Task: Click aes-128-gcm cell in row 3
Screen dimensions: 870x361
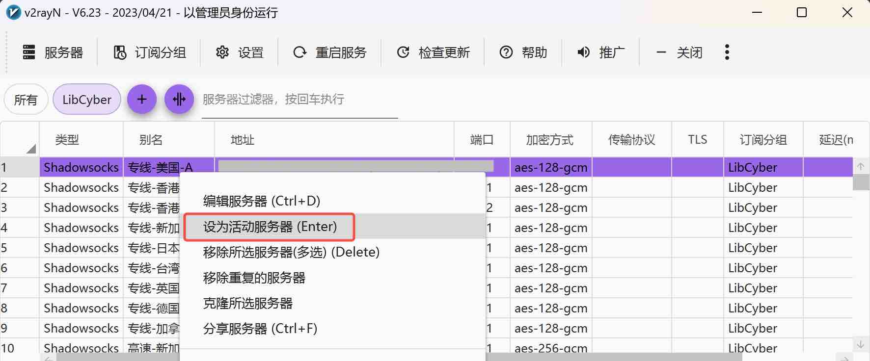Action: 551,207
